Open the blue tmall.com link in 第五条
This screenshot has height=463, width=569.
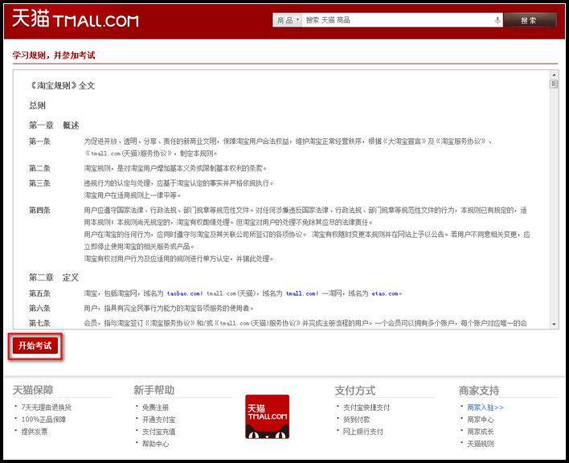(301, 293)
